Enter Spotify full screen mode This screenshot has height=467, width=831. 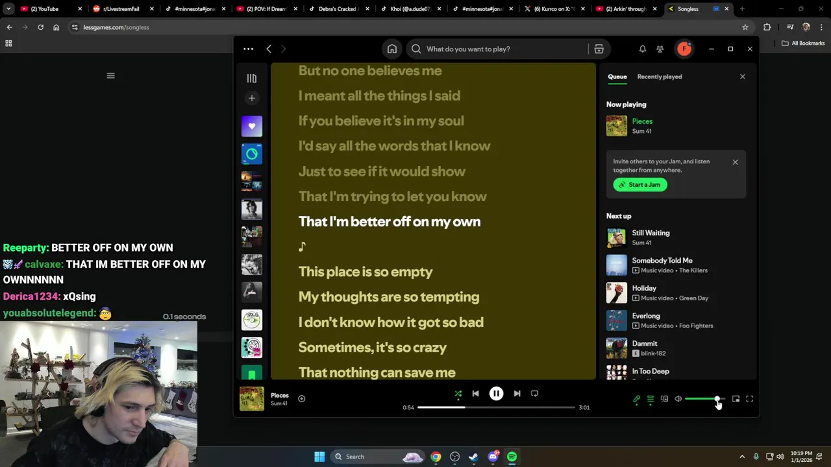(749, 399)
